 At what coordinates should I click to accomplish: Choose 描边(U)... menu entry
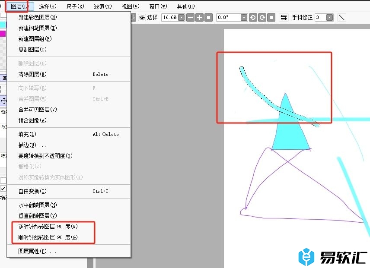69,145
